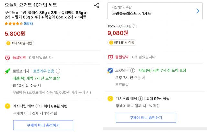This screenshot has width=207, height=132.
Task: Click the blue 로켓와우 rocket badge icon
Action: tap(110, 71)
